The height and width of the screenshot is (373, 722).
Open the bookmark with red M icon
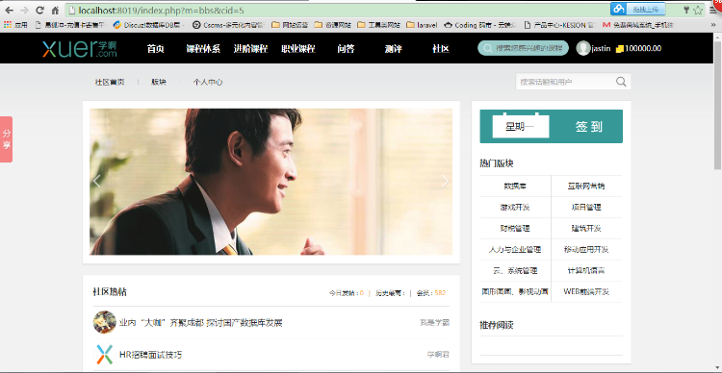(637, 25)
